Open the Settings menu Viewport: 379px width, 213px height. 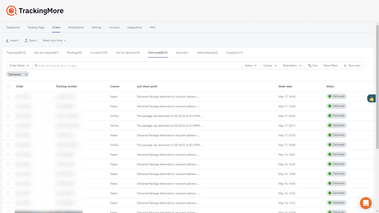coord(97,28)
